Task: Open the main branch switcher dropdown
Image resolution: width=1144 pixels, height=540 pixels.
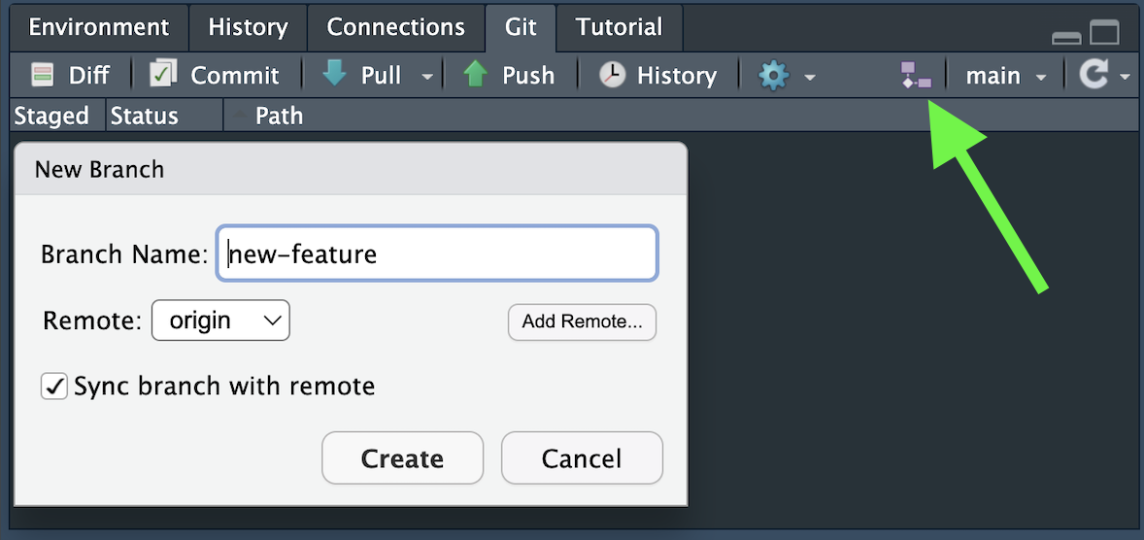Action: click(1005, 76)
